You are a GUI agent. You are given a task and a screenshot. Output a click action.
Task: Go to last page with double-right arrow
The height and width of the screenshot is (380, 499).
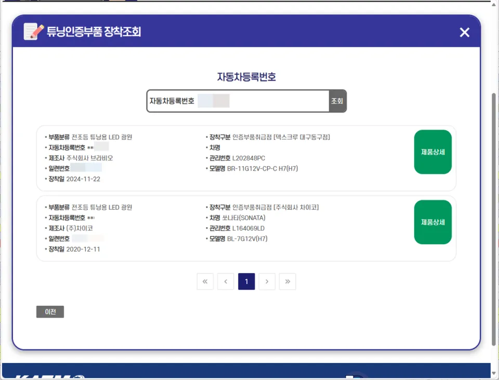(x=287, y=281)
